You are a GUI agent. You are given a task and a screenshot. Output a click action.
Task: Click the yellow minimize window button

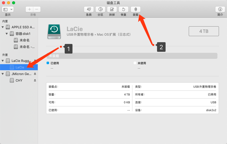[9, 3]
